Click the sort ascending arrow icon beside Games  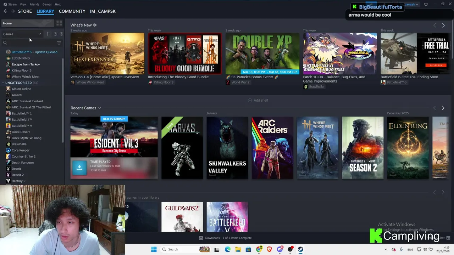click(48, 34)
